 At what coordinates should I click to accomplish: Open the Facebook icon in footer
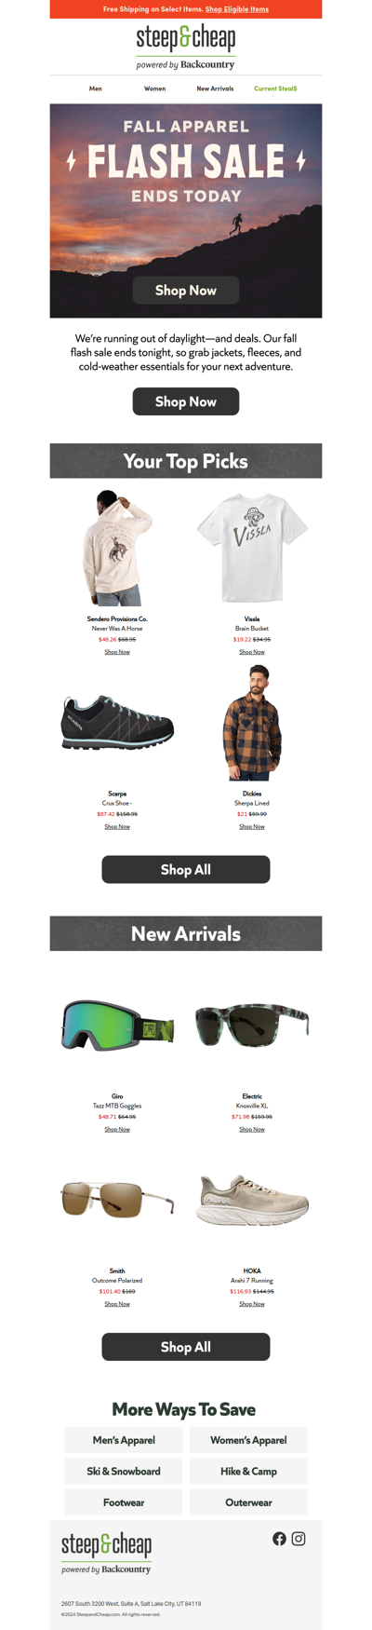coord(279,1539)
